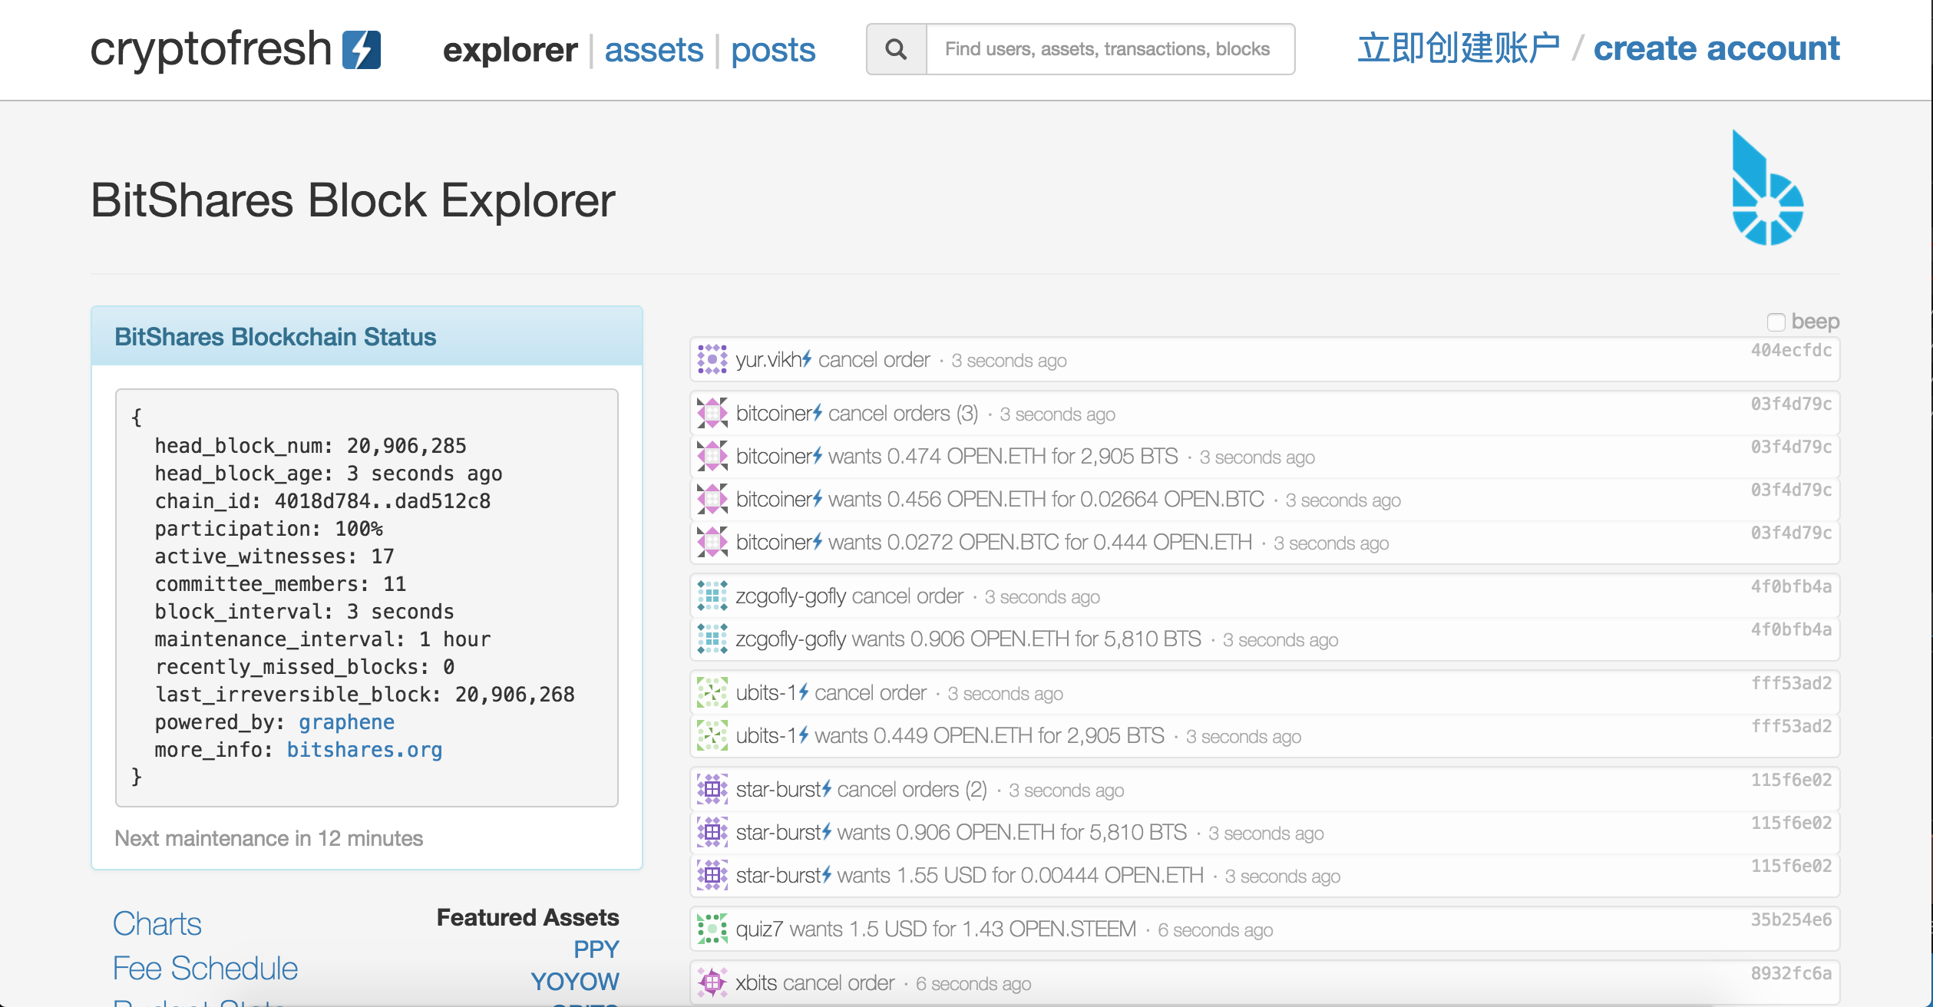Click lightning bolt icon next to yur.vikh
1933x1007 pixels.
pos(807,358)
